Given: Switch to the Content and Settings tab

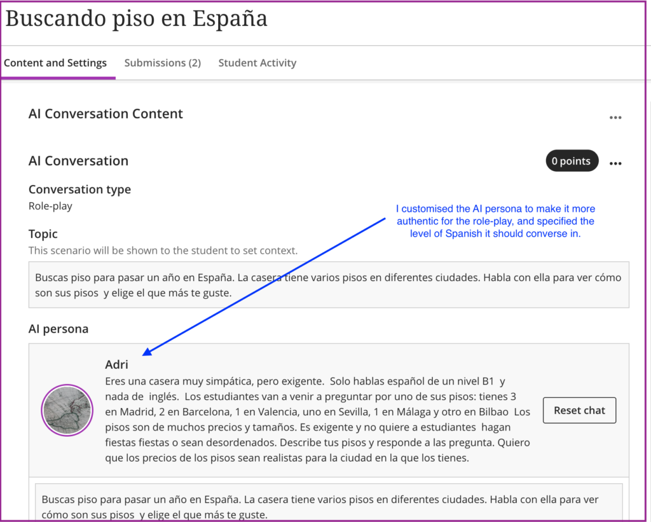Looking at the screenshot, I should [55, 63].
